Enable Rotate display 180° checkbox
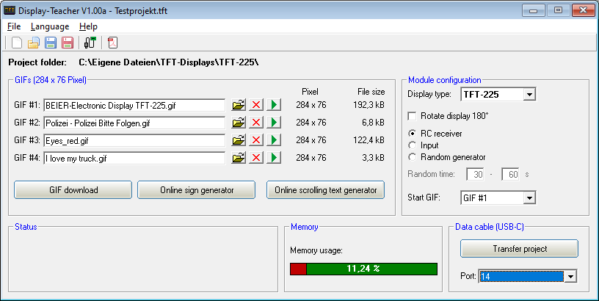Screen dimensions: 599x301 412,116
